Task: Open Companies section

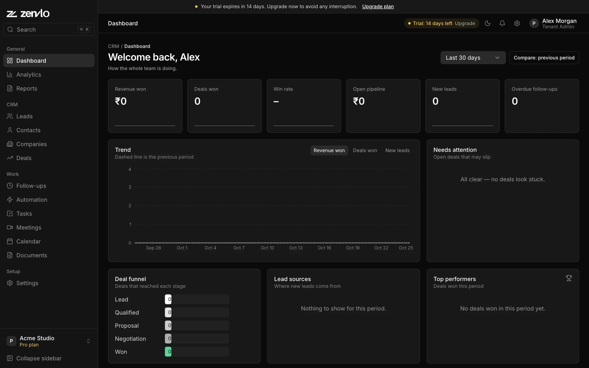Action: pyautogui.click(x=49, y=144)
